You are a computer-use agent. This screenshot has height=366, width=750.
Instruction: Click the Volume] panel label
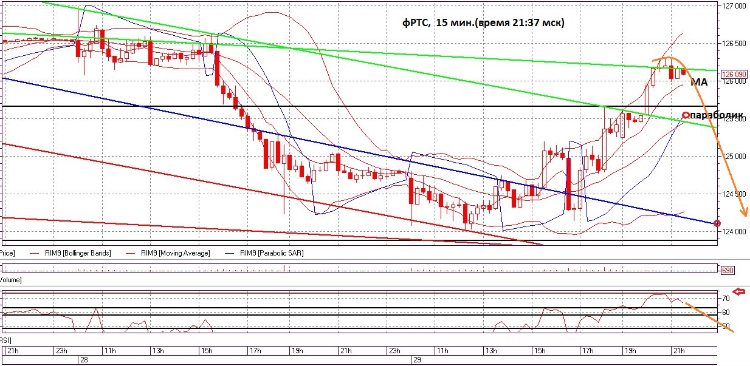(11, 280)
